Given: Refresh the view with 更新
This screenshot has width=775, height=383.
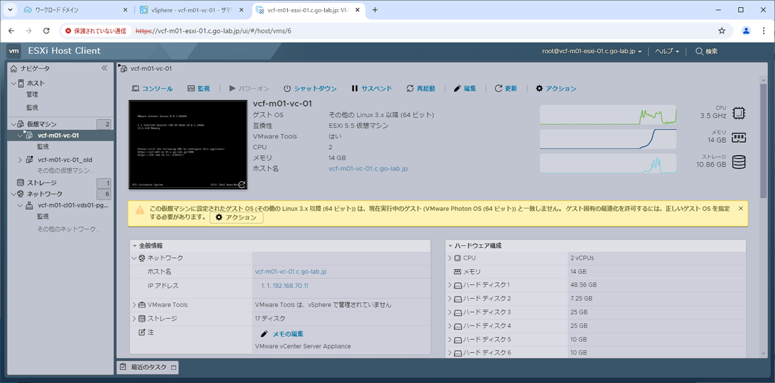Looking at the screenshot, I should pyautogui.click(x=506, y=88).
